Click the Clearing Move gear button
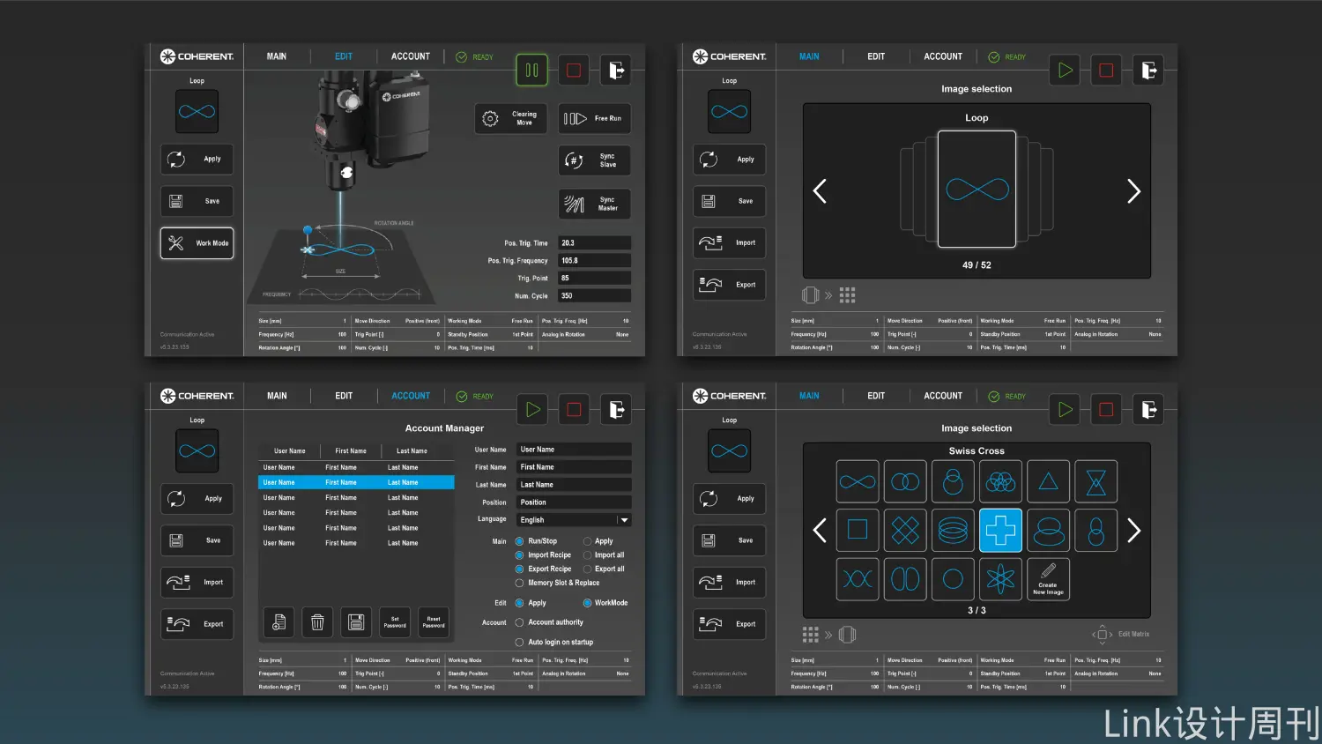Image resolution: width=1322 pixels, height=744 pixels. 510,118
